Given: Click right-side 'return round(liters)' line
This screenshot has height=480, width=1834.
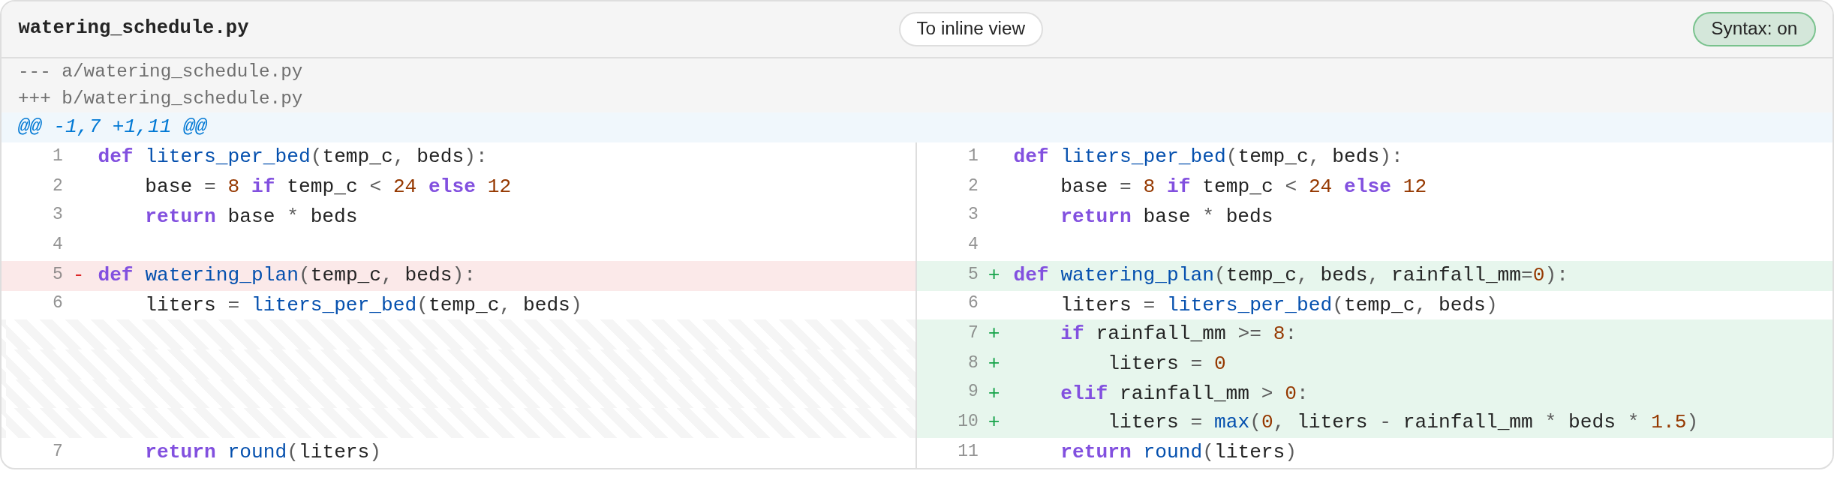Looking at the screenshot, I should click(x=1375, y=452).
